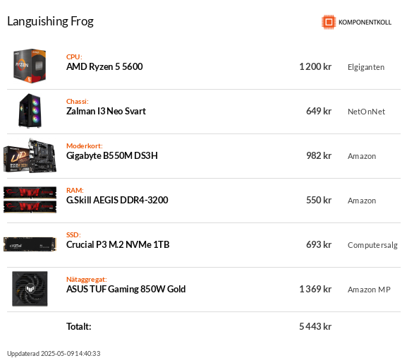Open the AMD Ryzen 5 5600 product link
The width and height of the screenshot is (407, 363).
[x=104, y=67]
